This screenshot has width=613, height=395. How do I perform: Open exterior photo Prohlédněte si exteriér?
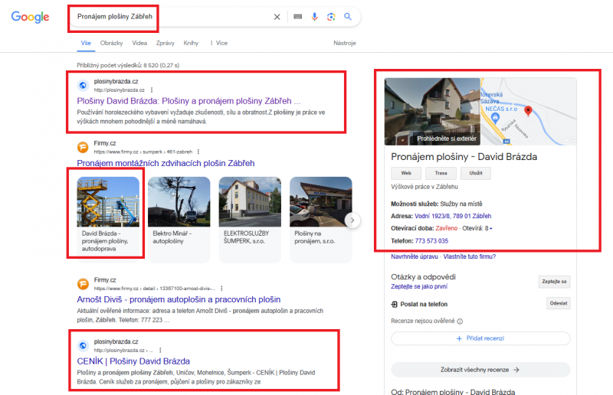point(432,111)
